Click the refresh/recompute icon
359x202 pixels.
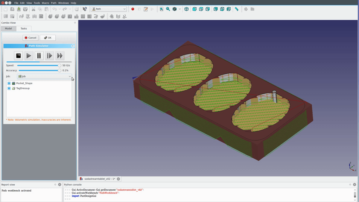77,9
